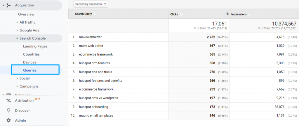Click the 'hubspot onboarding' query
The width and height of the screenshot is (299, 126).
[93, 107]
